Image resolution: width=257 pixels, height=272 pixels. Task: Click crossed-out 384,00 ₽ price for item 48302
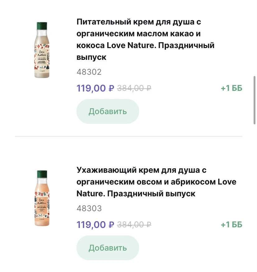pos(134,88)
